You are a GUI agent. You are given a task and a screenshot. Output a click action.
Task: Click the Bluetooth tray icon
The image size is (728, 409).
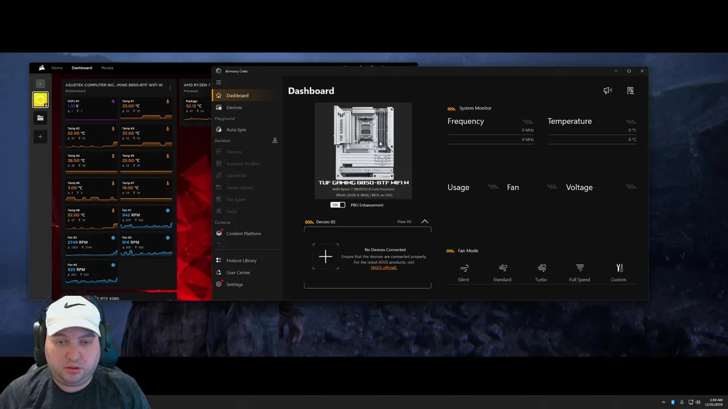pyautogui.click(x=673, y=402)
